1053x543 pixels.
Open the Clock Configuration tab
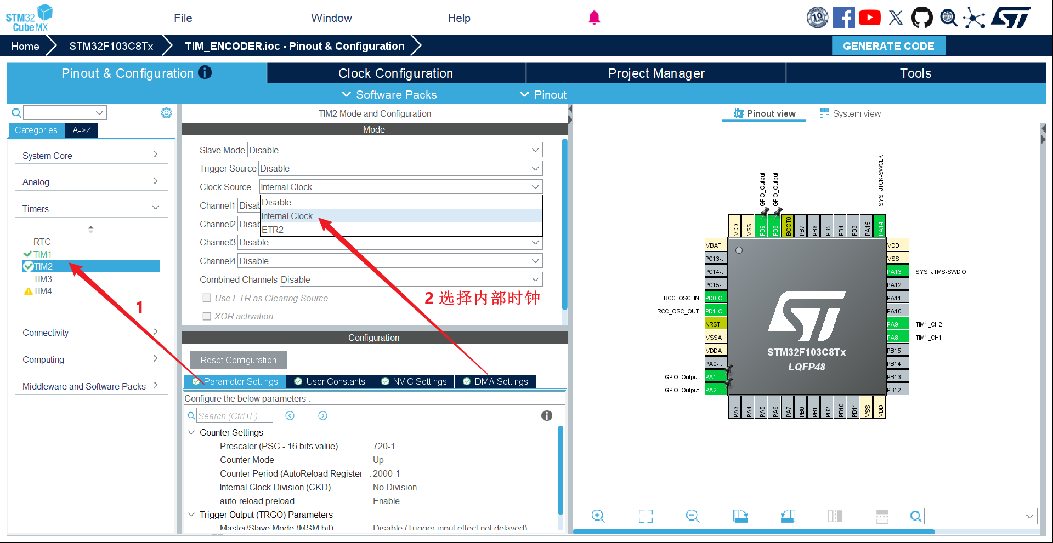396,73
